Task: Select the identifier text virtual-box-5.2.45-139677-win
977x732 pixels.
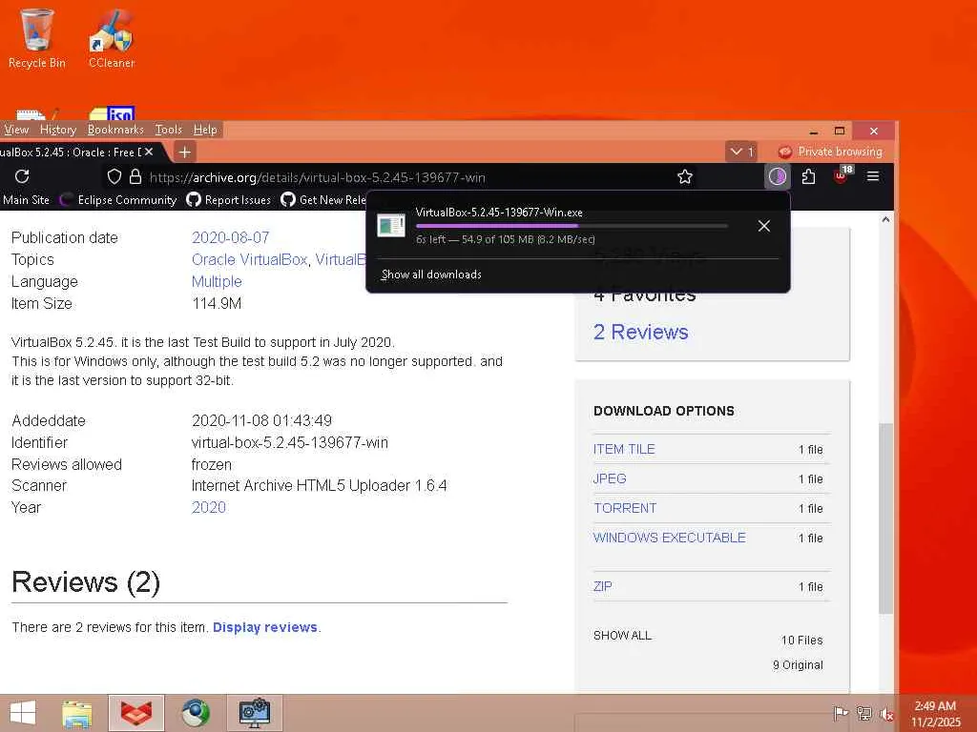Action: 290,442
